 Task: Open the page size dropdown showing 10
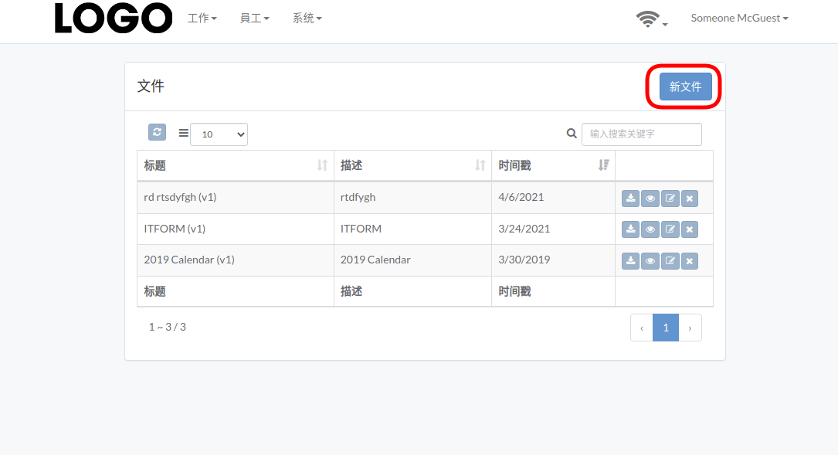[x=219, y=134]
